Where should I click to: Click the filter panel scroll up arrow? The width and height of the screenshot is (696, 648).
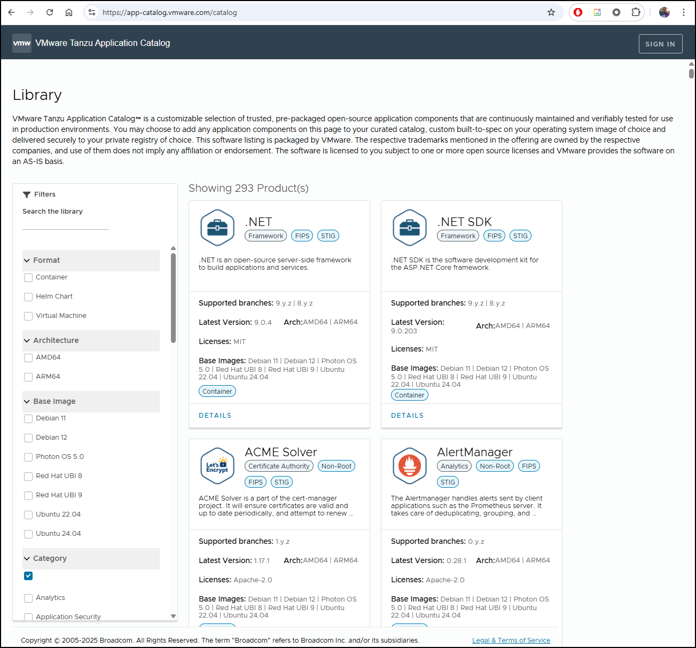pos(173,248)
